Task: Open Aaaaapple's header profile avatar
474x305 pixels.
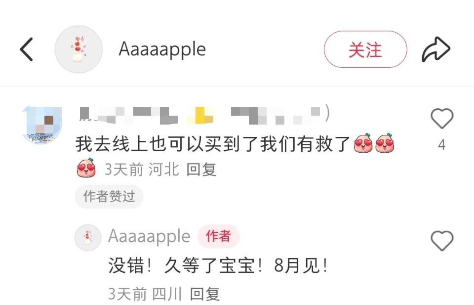Action: [79, 49]
